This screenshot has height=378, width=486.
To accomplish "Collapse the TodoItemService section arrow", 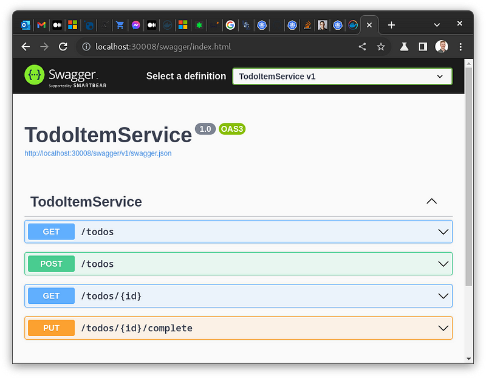I will tap(431, 201).
